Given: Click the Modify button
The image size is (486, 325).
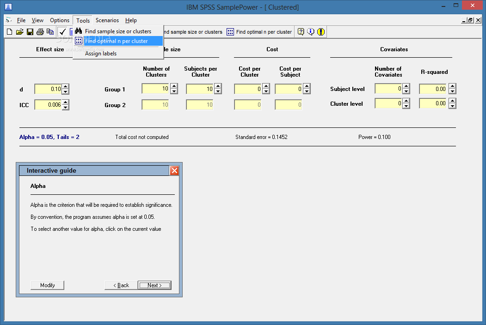Looking at the screenshot, I should (48, 285).
